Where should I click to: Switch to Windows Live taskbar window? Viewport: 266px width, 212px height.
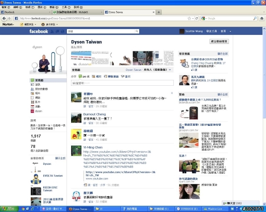[215, 209]
